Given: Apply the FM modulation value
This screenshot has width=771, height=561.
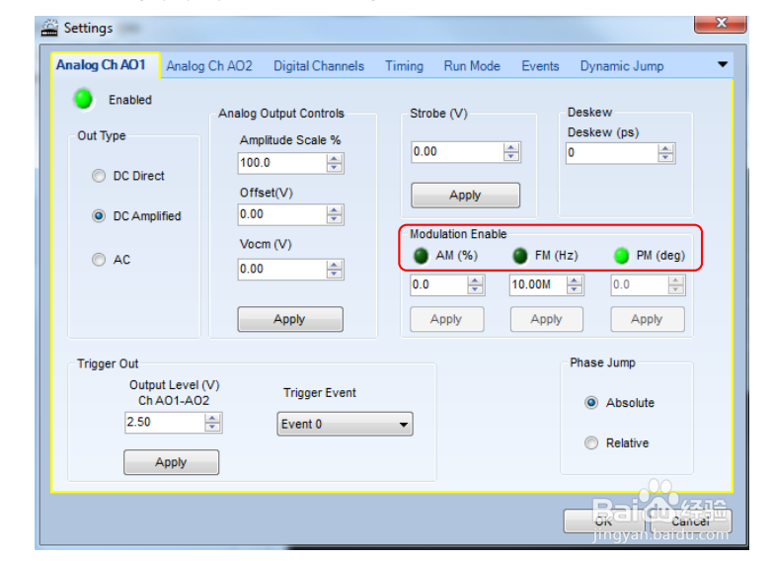Looking at the screenshot, I should pyautogui.click(x=546, y=319).
